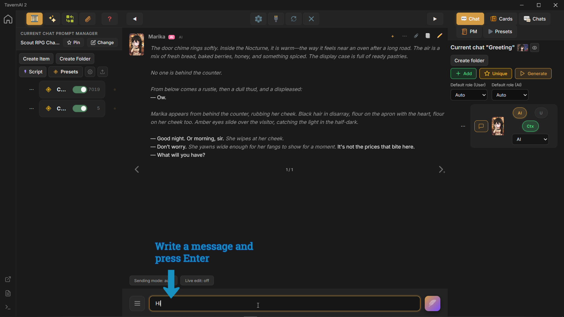Open the prompt manager list icon
Screen dimensions: 564x317
coord(34,19)
